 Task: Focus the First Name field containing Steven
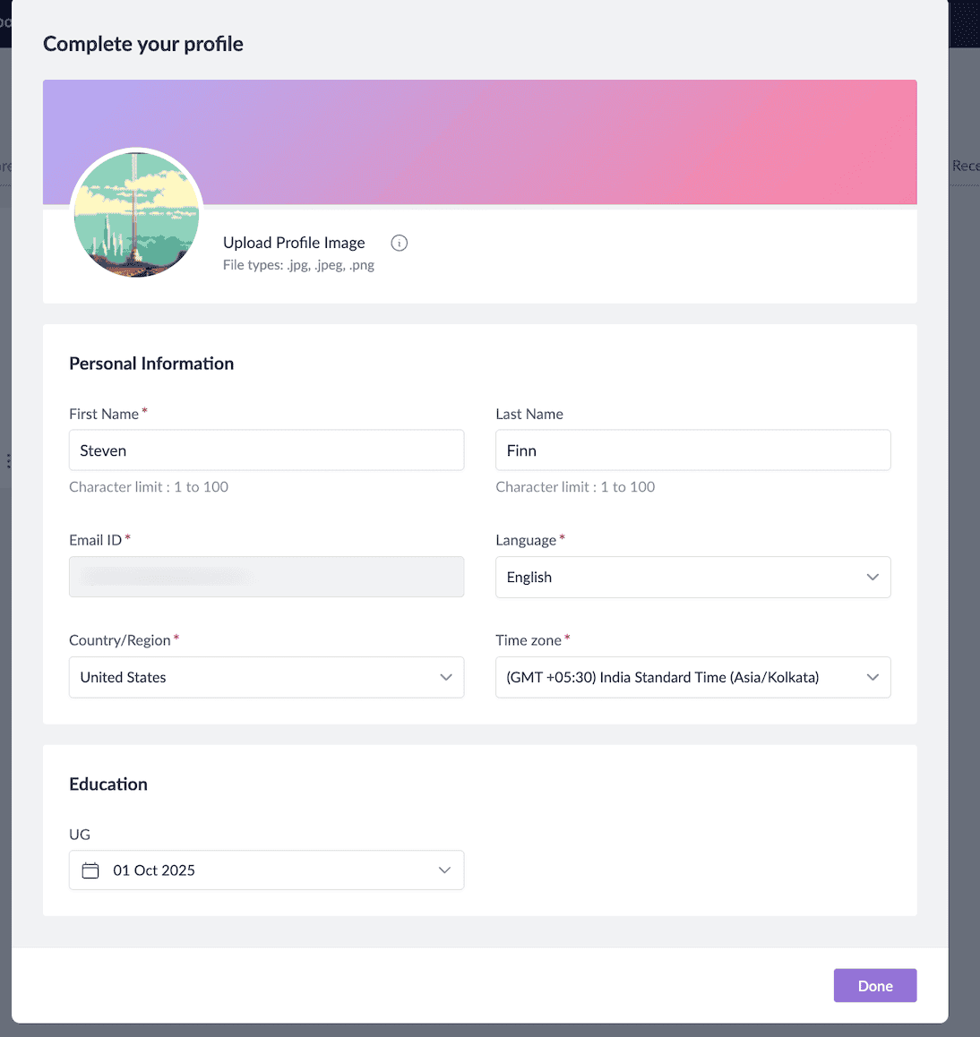pos(266,450)
